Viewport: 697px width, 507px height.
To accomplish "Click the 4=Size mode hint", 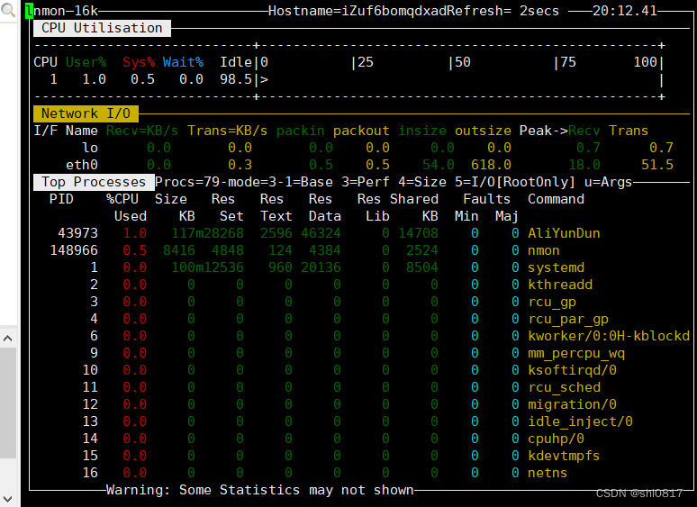I will pos(421,182).
